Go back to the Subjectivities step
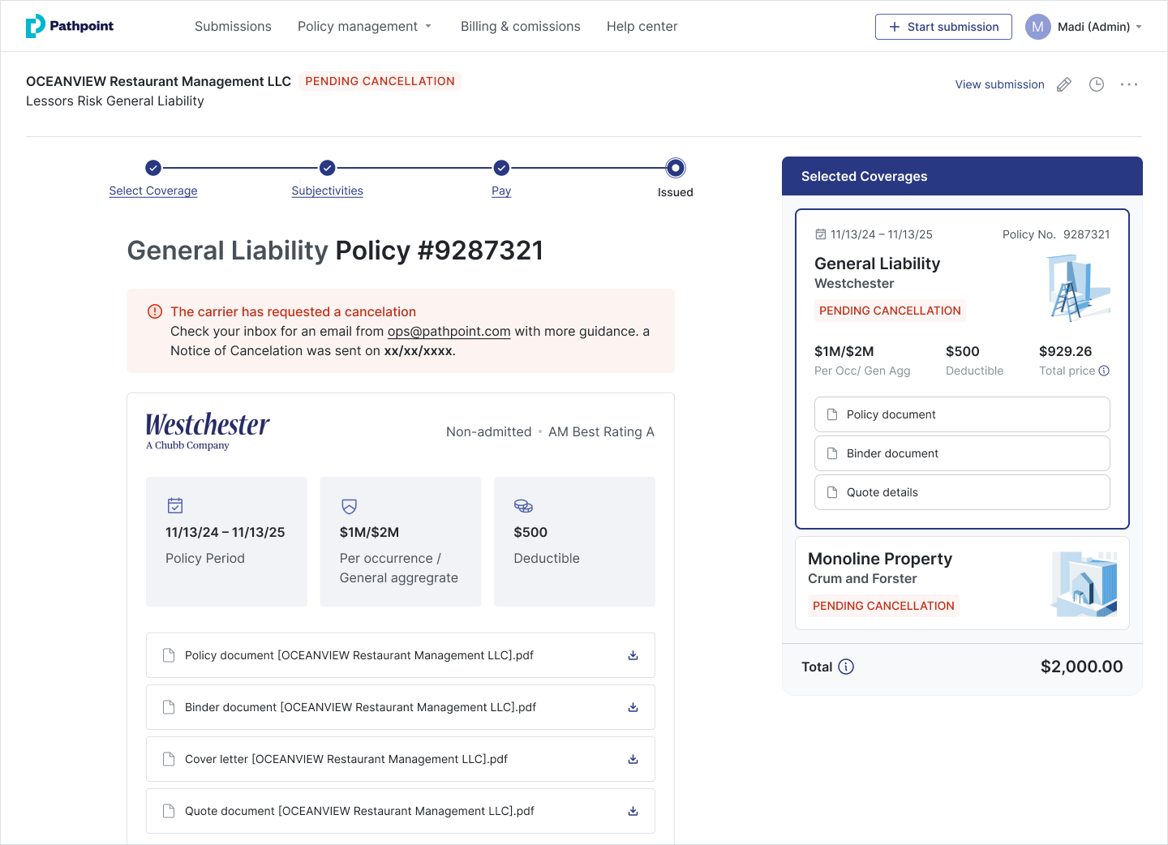The image size is (1168, 845). coord(327,191)
